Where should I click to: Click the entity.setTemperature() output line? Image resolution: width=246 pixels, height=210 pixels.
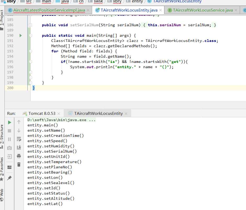click(x=54, y=162)
